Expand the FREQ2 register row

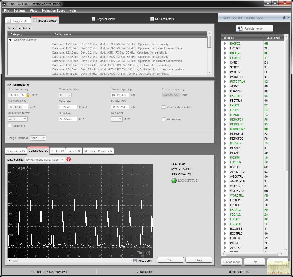225,105
